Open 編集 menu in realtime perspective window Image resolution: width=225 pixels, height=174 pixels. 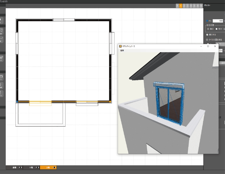tap(122, 50)
